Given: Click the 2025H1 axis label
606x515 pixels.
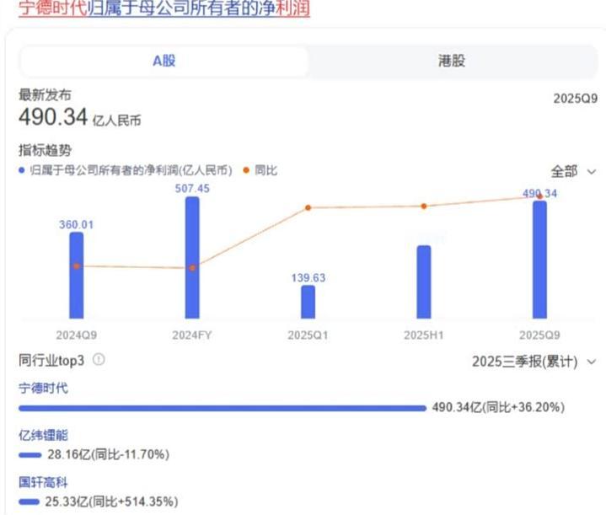Looking at the screenshot, I should [424, 335].
